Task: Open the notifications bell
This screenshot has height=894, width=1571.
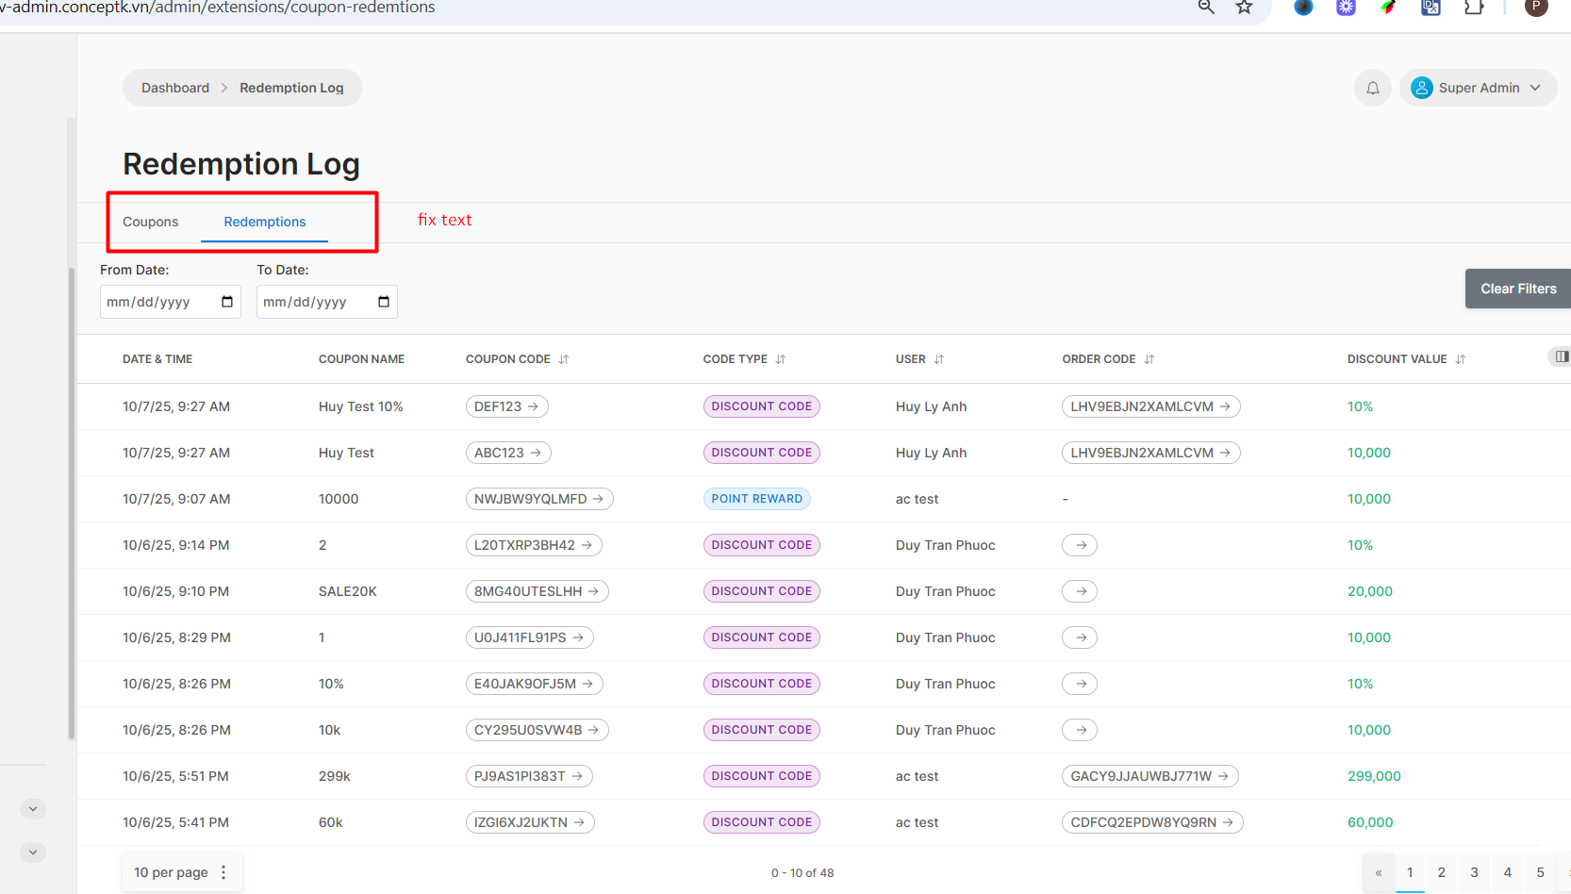Action: [1372, 88]
